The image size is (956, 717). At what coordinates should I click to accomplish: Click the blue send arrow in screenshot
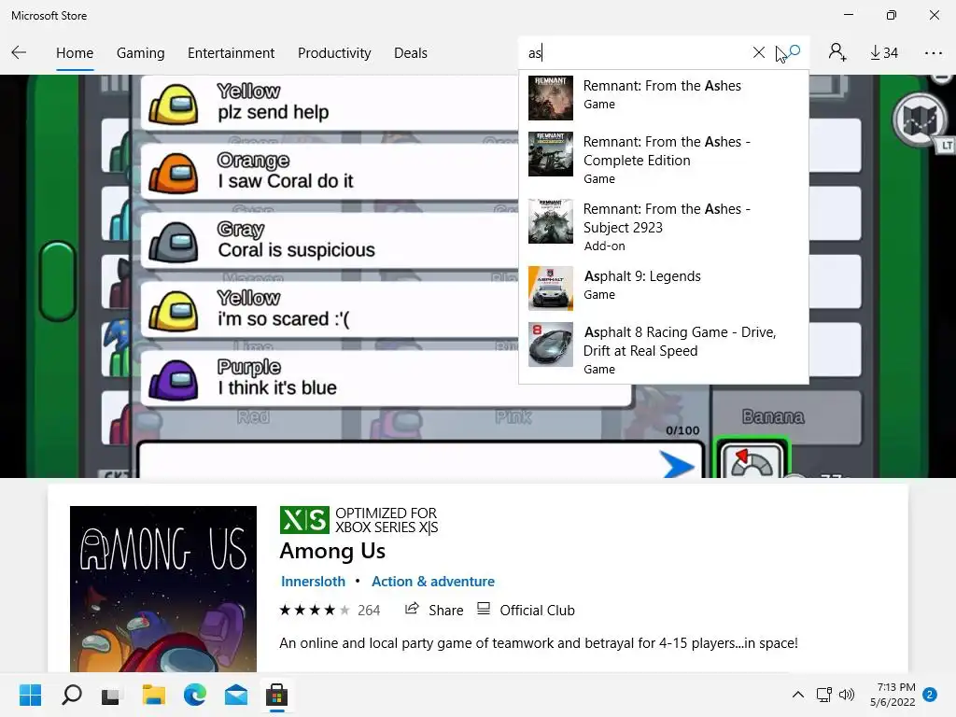tap(677, 466)
